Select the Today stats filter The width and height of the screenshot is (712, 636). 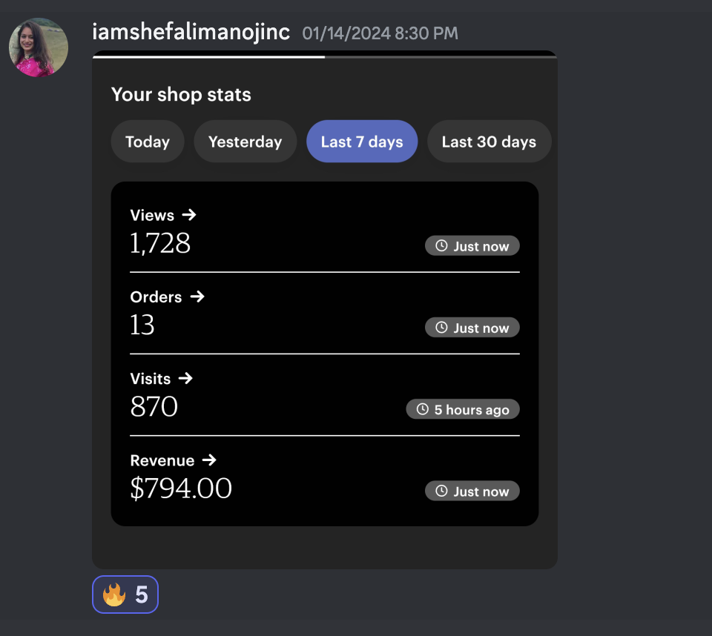pos(148,142)
